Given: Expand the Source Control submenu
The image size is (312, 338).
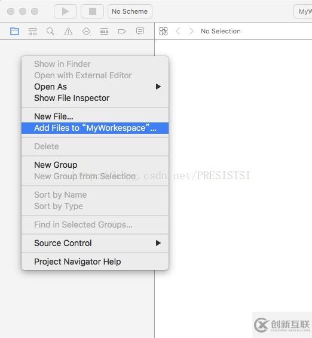Looking at the screenshot, I should pos(95,243).
